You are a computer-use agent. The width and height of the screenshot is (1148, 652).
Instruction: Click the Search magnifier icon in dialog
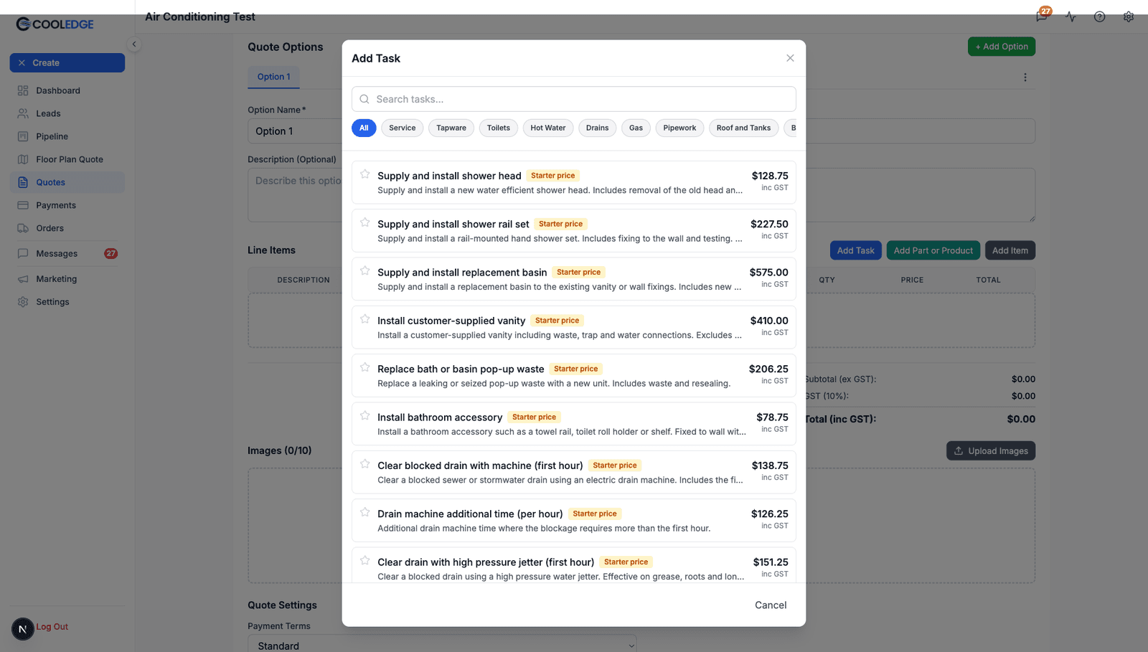point(364,99)
